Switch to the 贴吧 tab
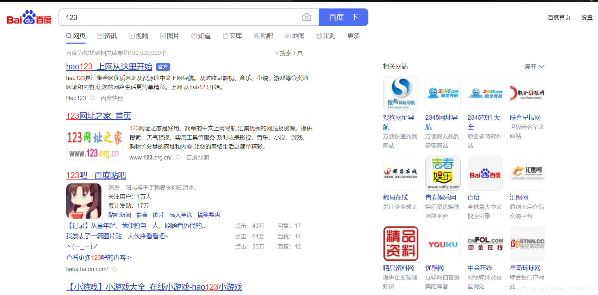The width and height of the screenshot is (598, 295). pyautogui.click(x=263, y=36)
